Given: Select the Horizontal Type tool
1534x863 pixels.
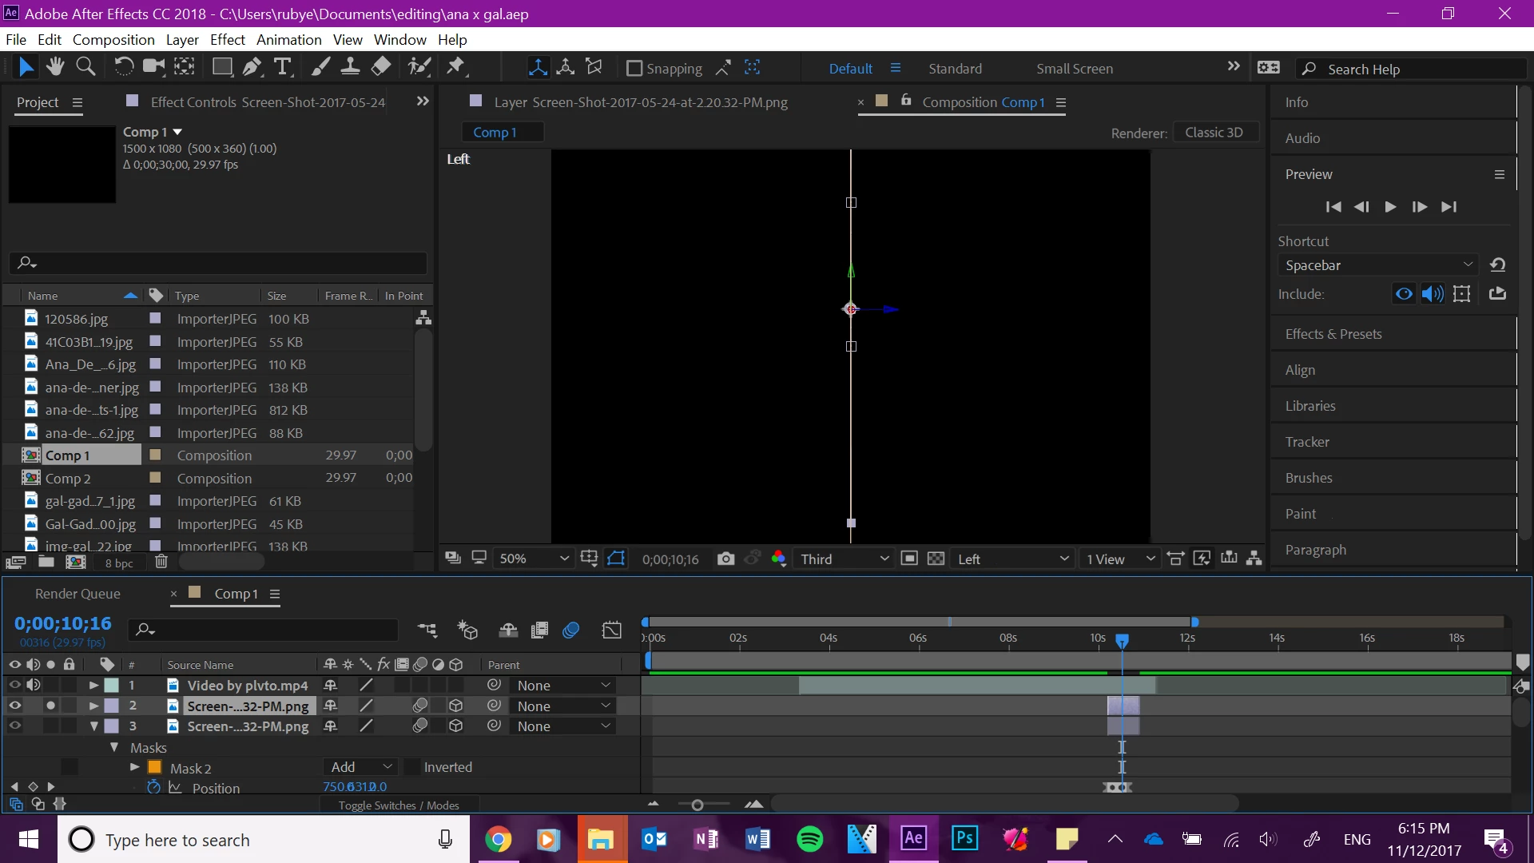Looking at the screenshot, I should pyautogui.click(x=282, y=67).
